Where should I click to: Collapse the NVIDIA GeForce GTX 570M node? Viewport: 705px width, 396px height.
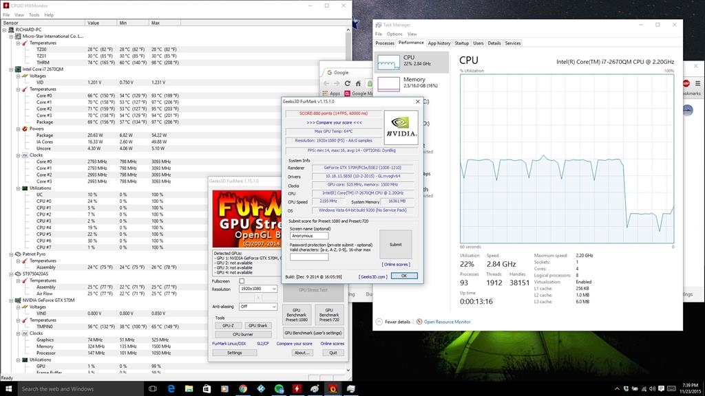(11, 300)
